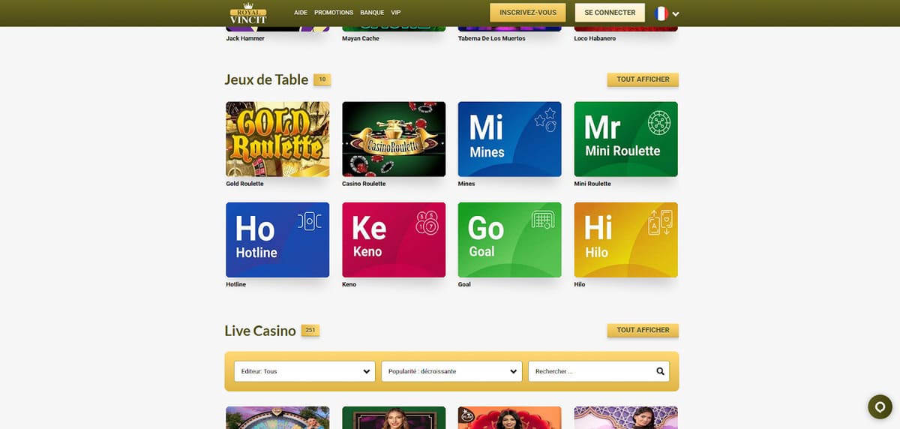Launch the Gold Roulette game thumbnail
The image size is (900, 429).
click(x=277, y=139)
